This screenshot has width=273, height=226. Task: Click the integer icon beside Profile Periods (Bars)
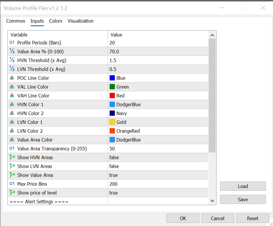tap(12, 42)
